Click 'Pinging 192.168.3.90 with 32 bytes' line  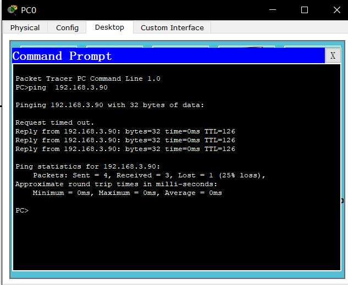(x=109, y=105)
